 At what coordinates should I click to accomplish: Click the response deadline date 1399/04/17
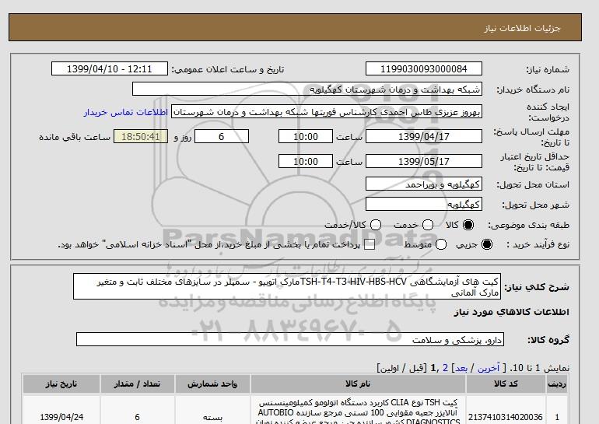[x=424, y=136]
